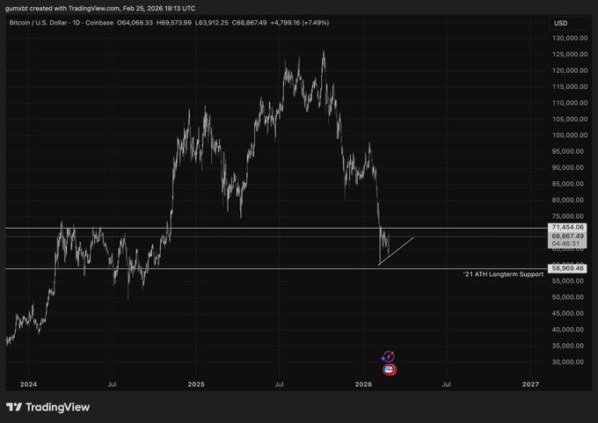Click the 50,000.00 price axis label
Viewport: 598px width, 423px height.
point(568,297)
